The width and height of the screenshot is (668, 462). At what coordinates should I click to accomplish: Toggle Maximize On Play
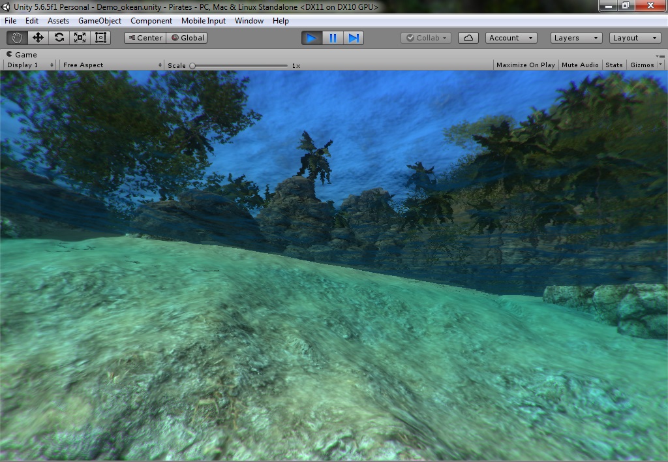coord(526,65)
